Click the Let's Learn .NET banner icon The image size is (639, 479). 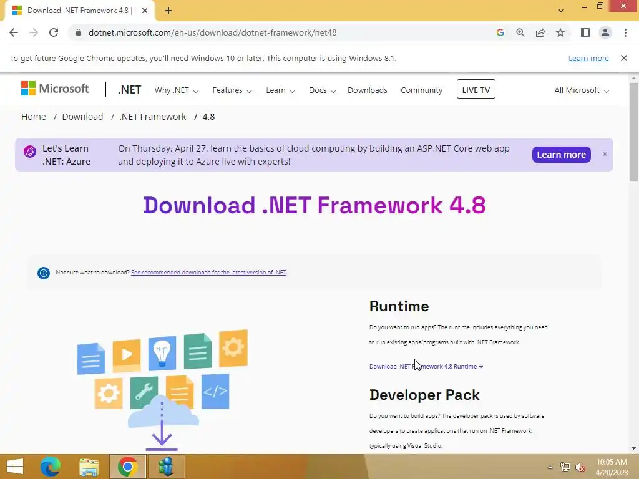tap(30, 152)
